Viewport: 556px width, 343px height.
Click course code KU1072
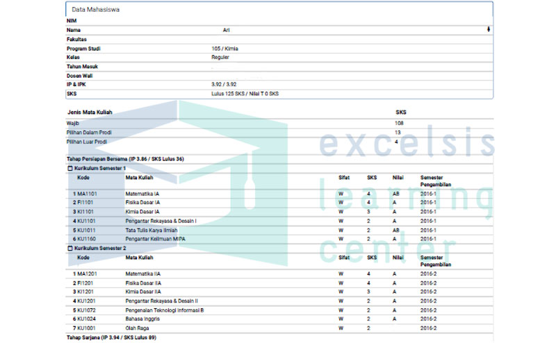[88, 310]
